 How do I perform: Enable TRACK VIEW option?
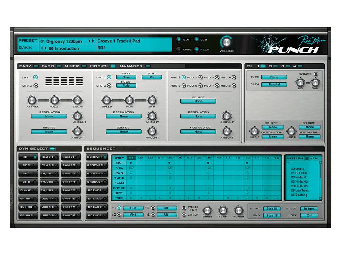pyautogui.click(x=184, y=208)
